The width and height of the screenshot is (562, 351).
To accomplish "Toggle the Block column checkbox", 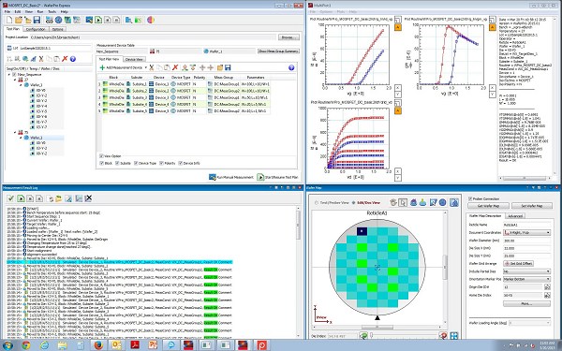I will coord(101,163).
